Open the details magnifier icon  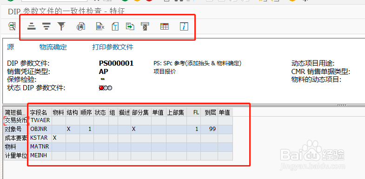(x=12, y=26)
